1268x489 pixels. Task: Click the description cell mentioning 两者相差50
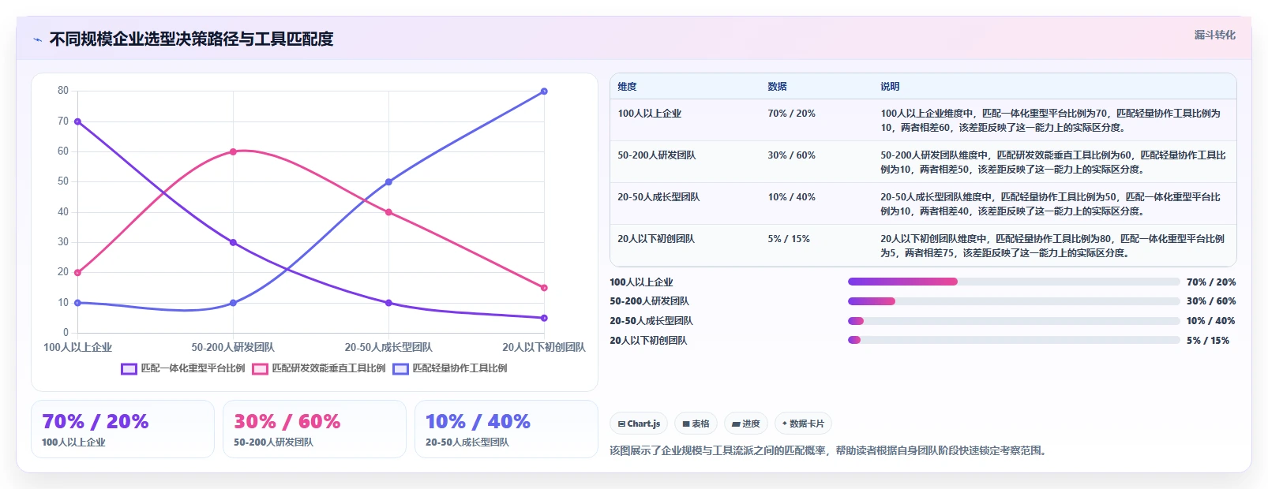point(1053,162)
